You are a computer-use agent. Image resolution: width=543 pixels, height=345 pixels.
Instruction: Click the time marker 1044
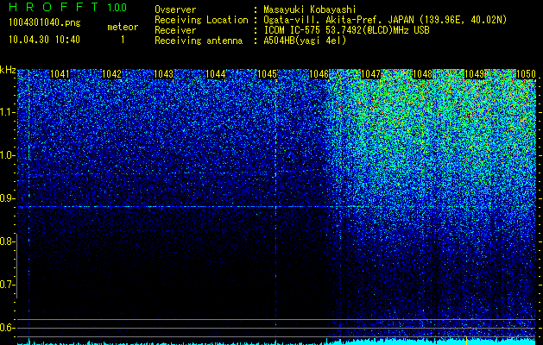(216, 74)
